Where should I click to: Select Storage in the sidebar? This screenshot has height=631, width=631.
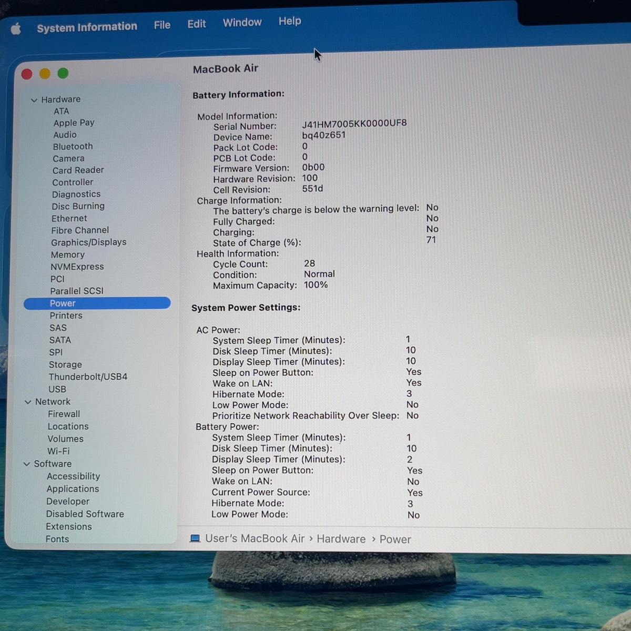click(x=65, y=364)
